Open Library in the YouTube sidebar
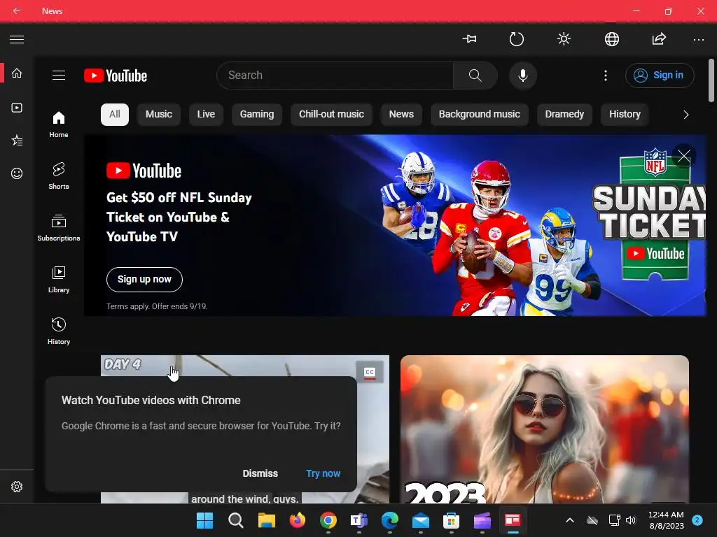This screenshot has width=717, height=537. [x=59, y=280]
